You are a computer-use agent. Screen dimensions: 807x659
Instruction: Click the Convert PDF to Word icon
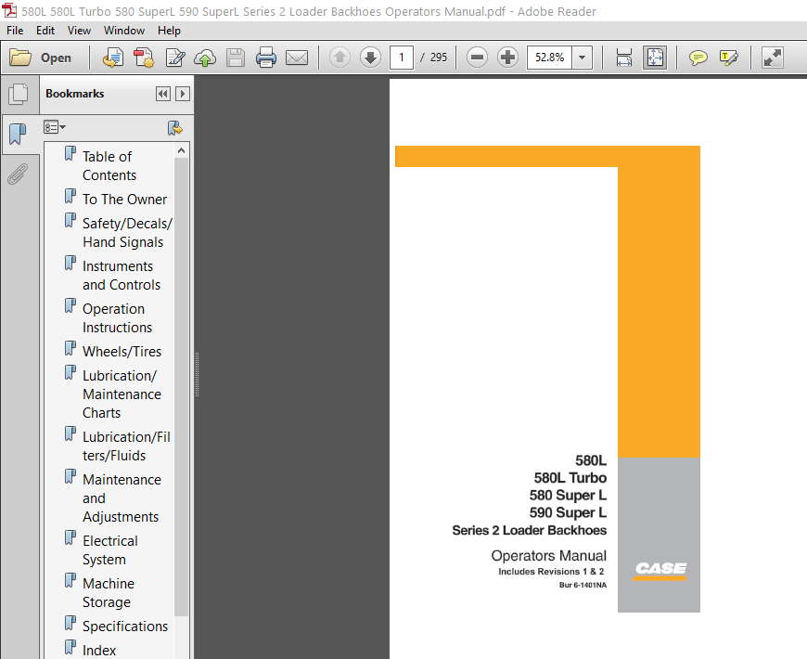pos(113,58)
